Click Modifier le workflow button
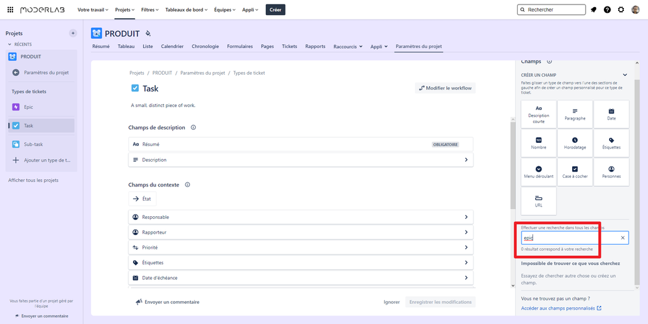Screen dimensions: 648x324 446,88
